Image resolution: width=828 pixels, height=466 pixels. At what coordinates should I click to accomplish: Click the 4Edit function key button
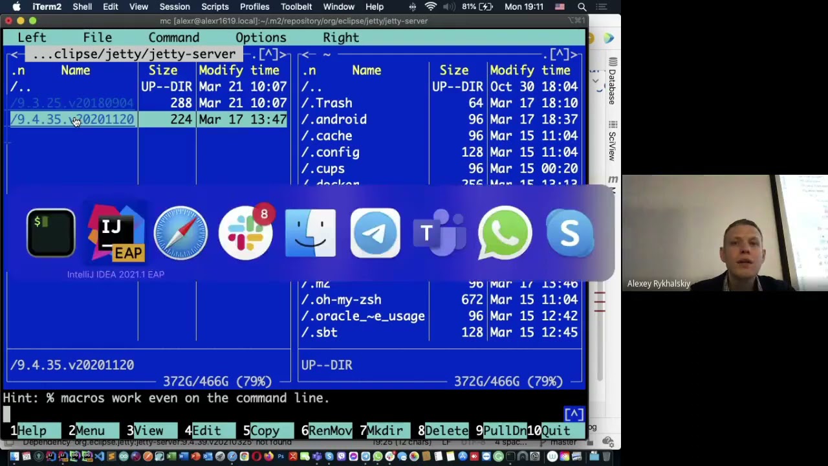[x=206, y=430]
